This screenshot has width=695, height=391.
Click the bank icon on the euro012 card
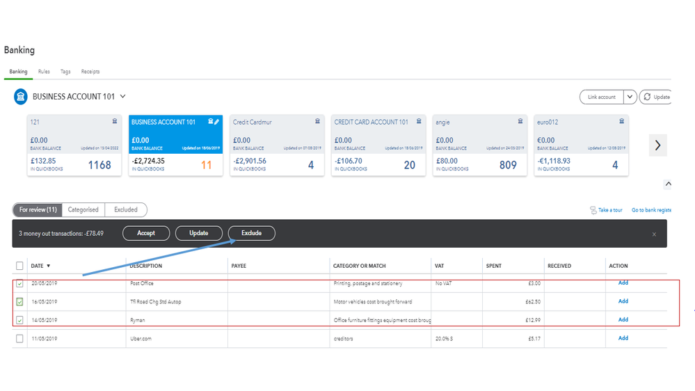(x=621, y=121)
